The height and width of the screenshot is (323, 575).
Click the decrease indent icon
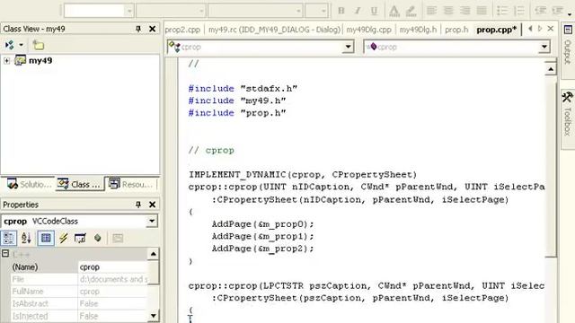pyautogui.click(x=540, y=11)
